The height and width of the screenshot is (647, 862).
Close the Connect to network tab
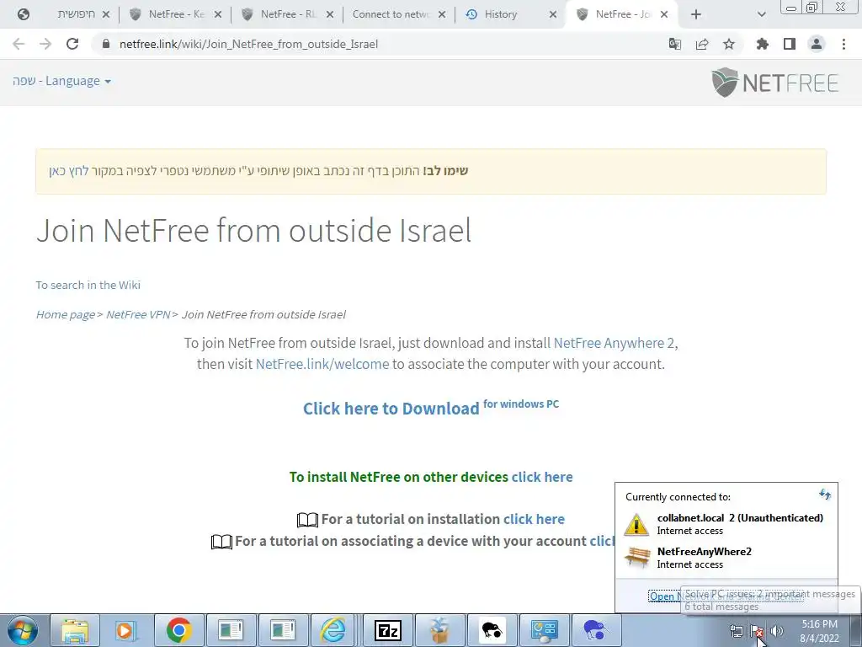click(441, 15)
